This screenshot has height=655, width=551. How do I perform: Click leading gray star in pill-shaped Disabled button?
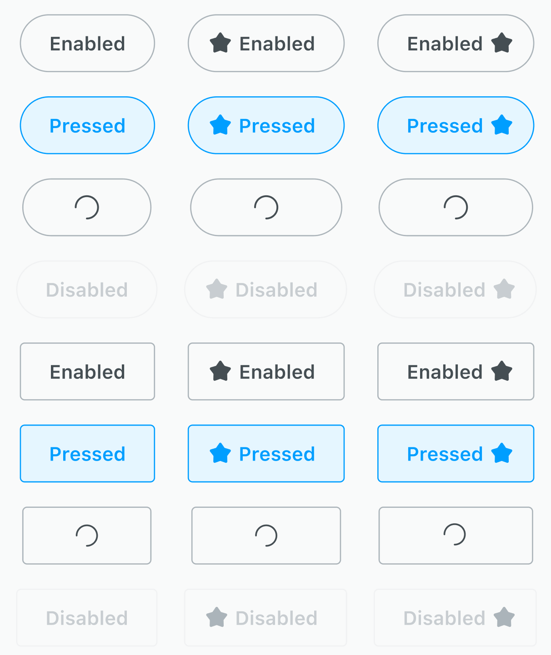tap(217, 289)
